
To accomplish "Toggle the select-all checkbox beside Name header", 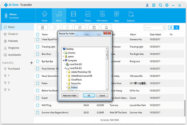I will click(37, 34).
